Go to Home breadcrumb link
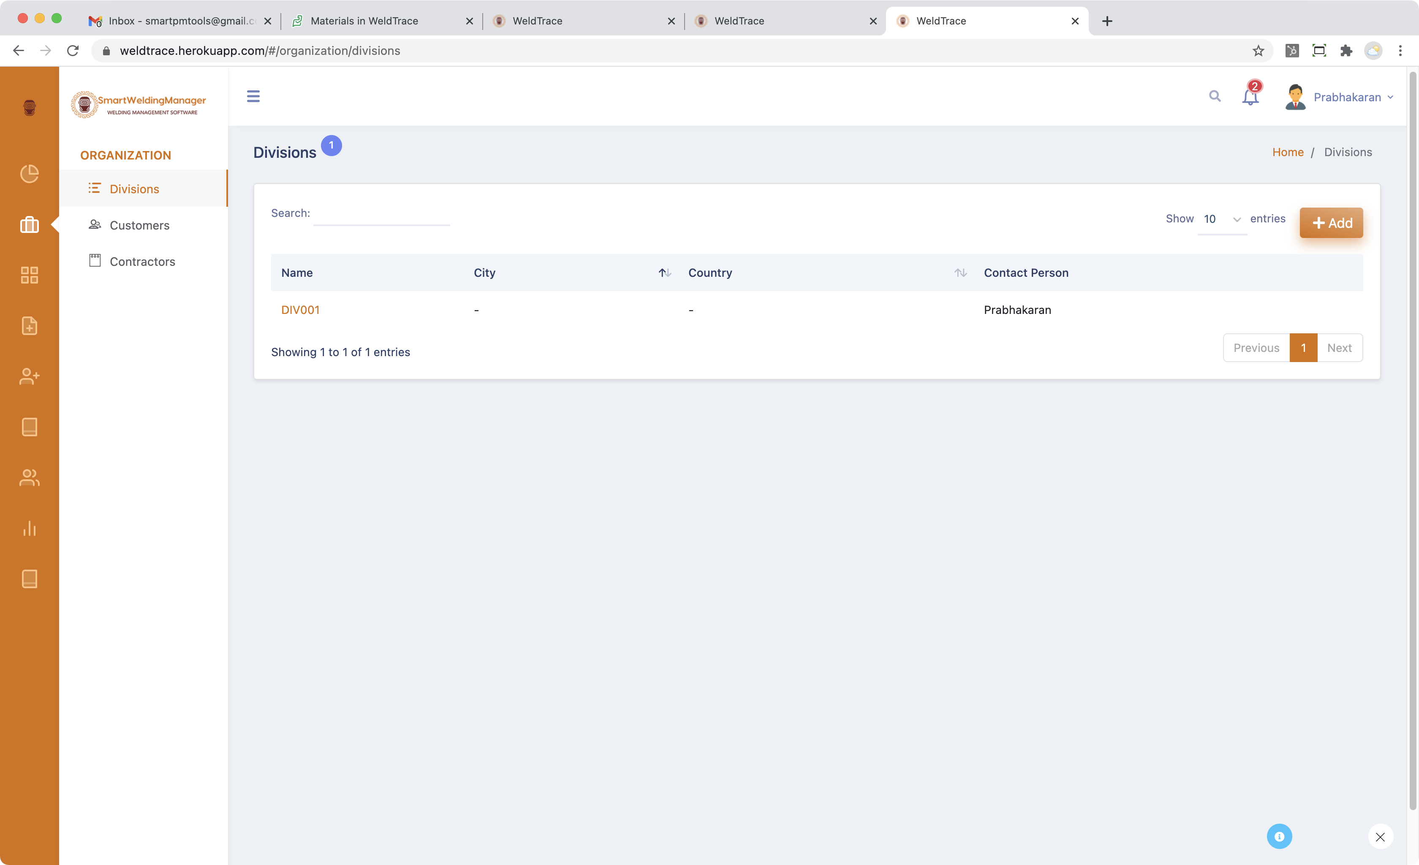 click(1288, 152)
